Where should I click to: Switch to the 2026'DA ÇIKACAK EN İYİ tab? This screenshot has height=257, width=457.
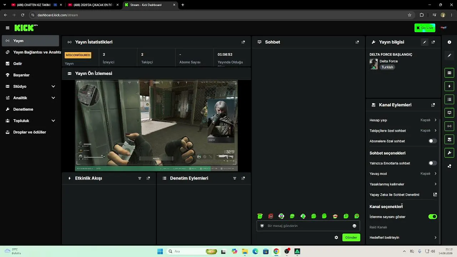tap(94, 5)
